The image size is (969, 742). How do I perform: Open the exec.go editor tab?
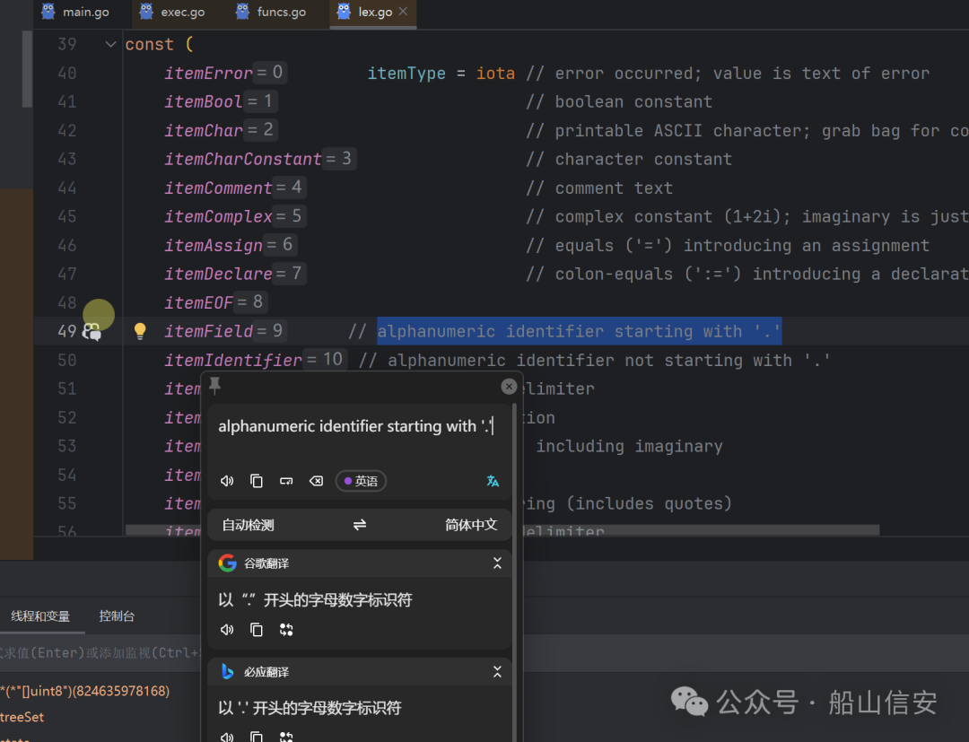click(x=171, y=12)
